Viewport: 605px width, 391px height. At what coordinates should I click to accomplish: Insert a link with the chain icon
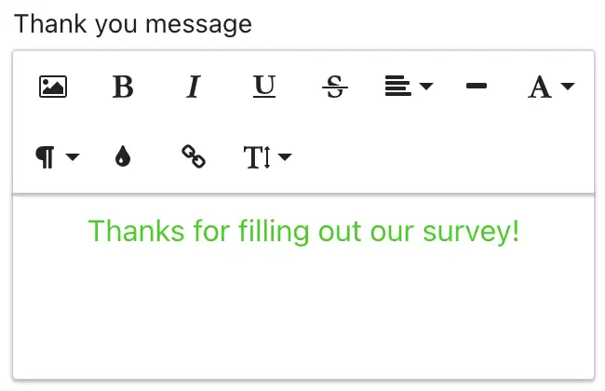tap(194, 156)
